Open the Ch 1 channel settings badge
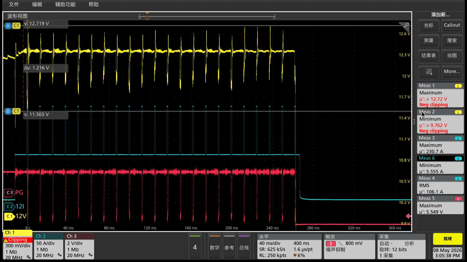The height and width of the screenshot is (262, 467). tap(18, 245)
